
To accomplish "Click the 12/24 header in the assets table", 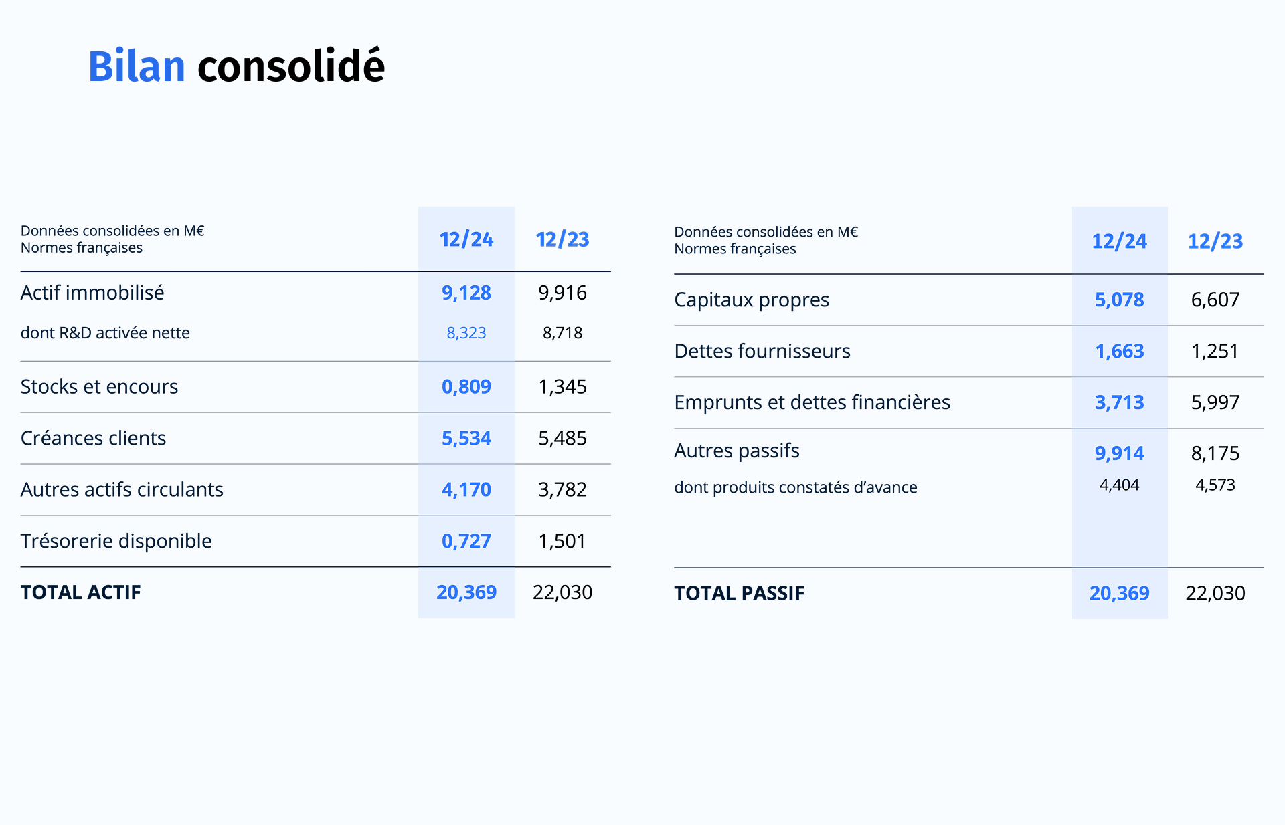I will click(466, 239).
